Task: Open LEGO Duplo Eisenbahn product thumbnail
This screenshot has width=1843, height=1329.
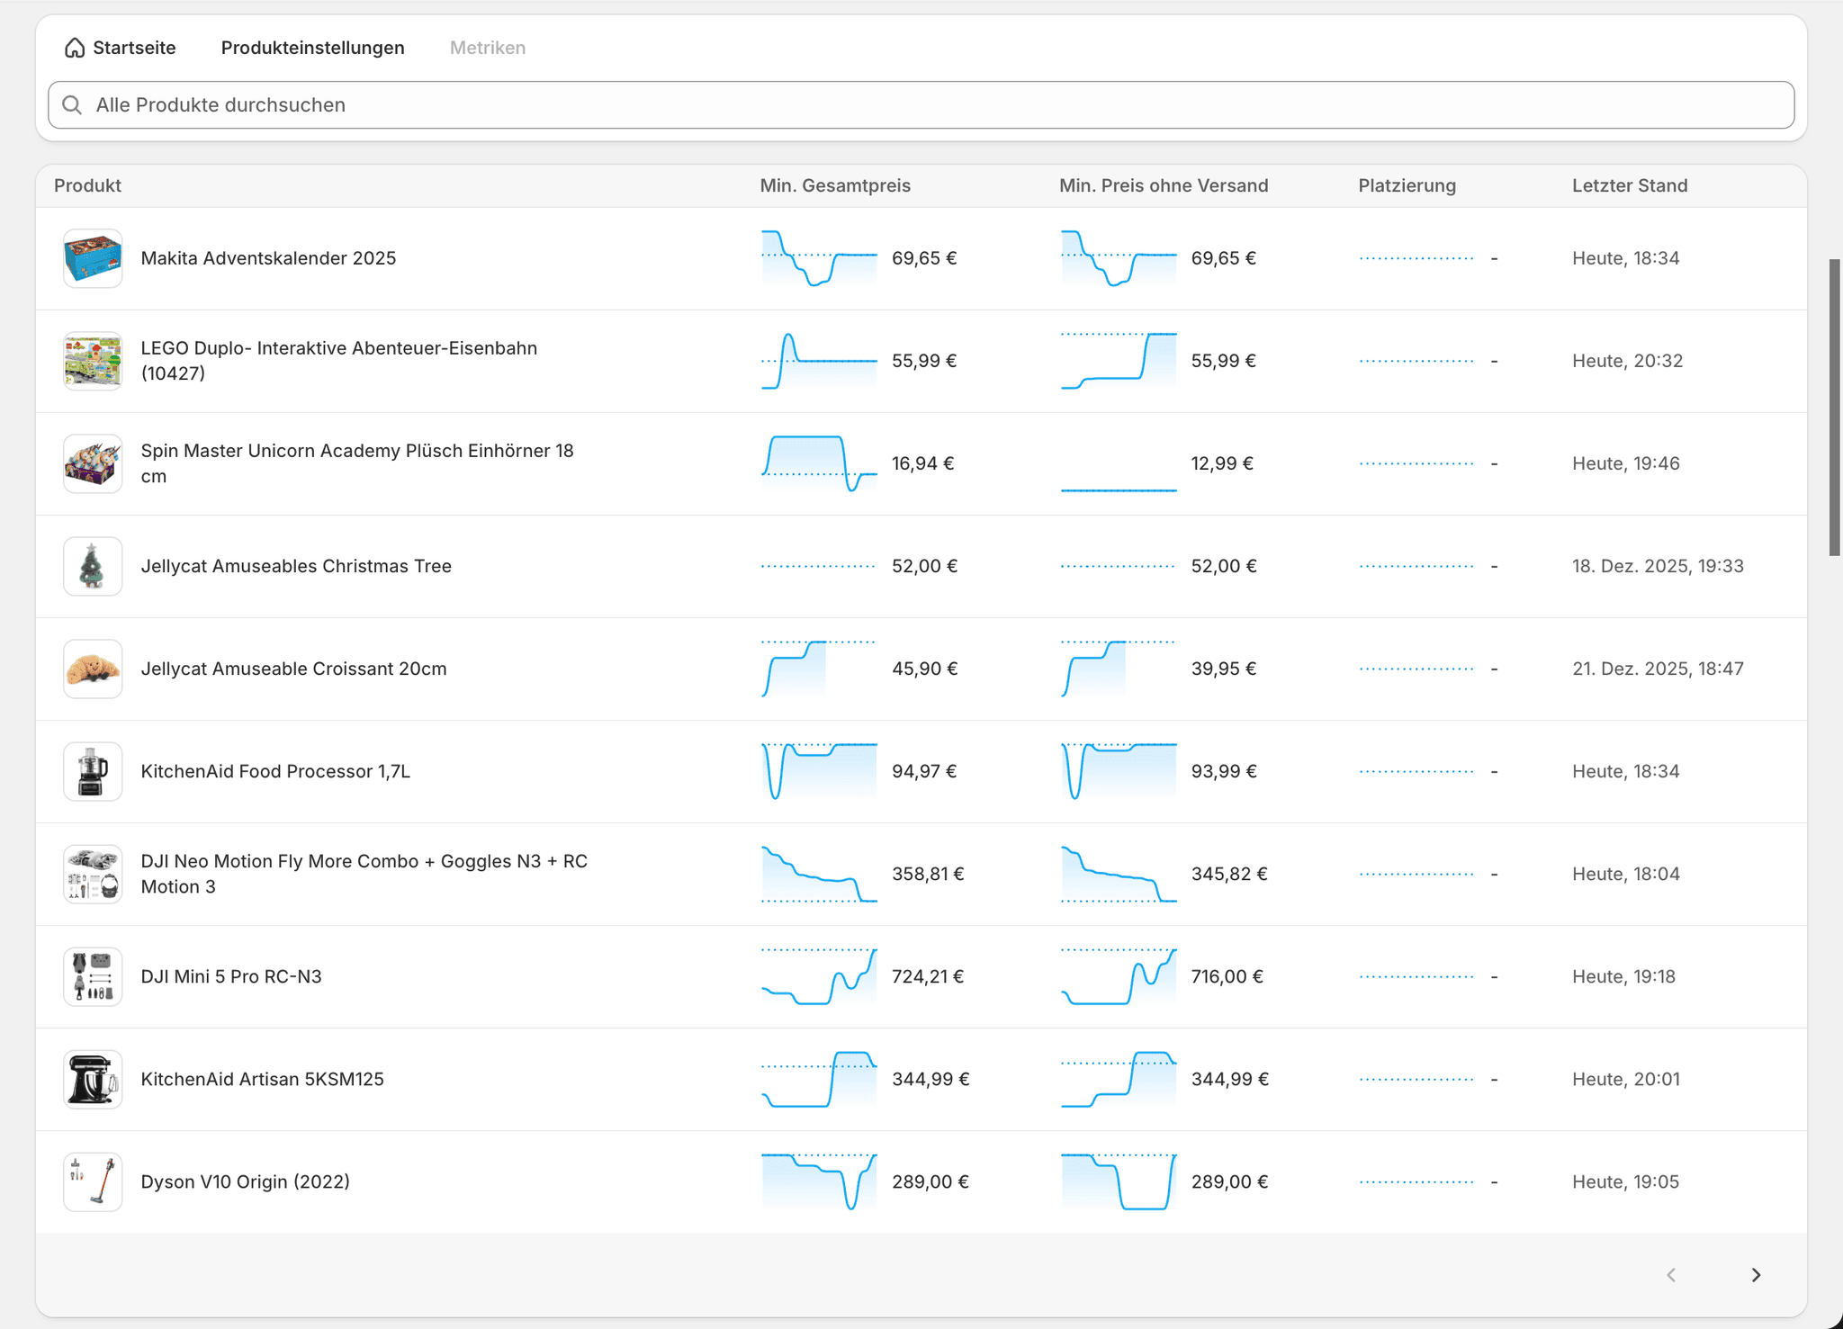Action: tap(93, 361)
